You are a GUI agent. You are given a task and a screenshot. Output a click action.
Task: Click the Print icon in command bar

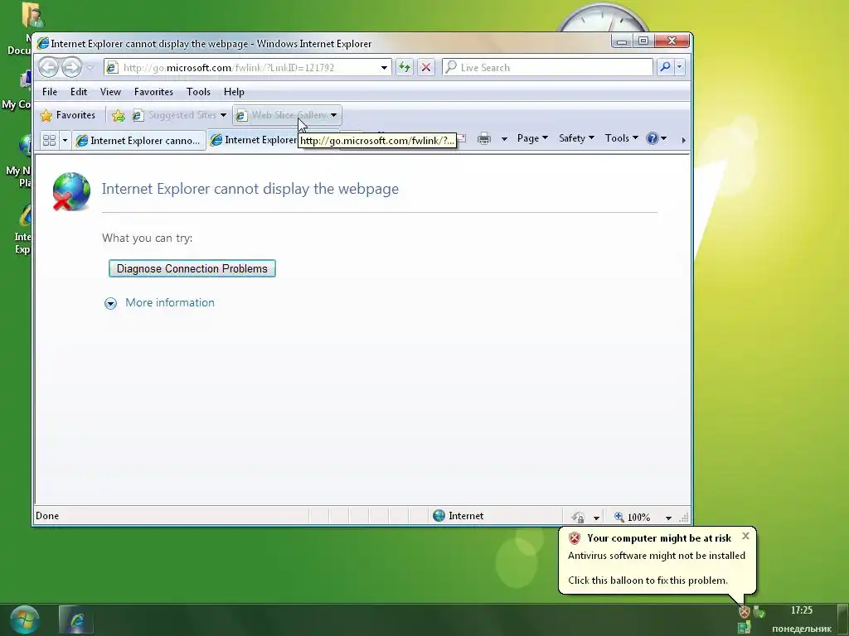point(484,138)
